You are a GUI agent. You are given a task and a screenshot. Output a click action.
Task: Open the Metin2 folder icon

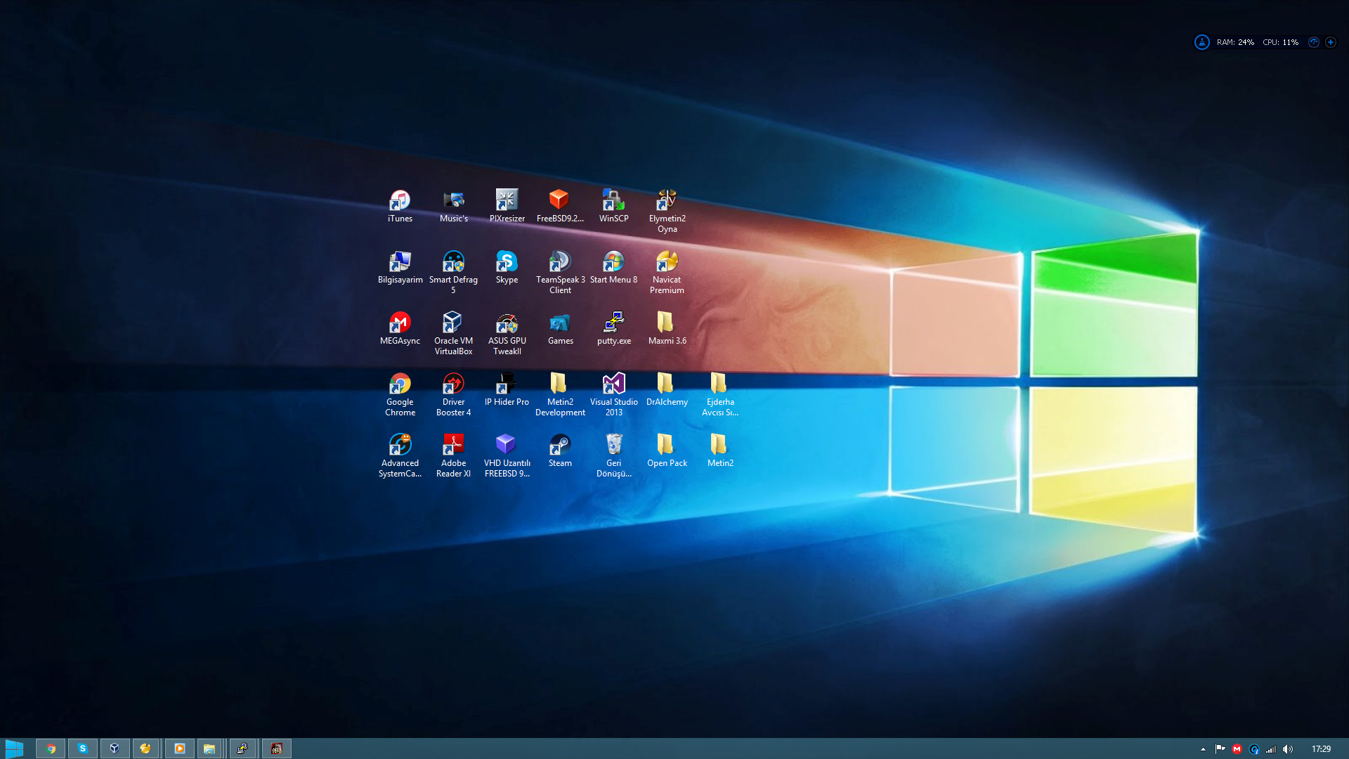[720, 450]
